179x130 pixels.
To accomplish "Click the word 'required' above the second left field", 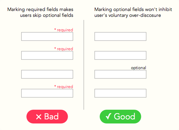I will pyautogui.click(x=65, y=49).
